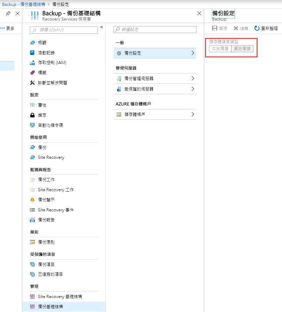The width and height of the screenshot is (282, 312).
Task: Click the 儲存體帳戶 storage icon
Action: 119,115
